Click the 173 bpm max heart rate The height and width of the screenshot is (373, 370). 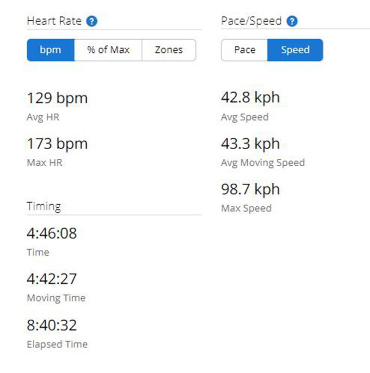57,144
